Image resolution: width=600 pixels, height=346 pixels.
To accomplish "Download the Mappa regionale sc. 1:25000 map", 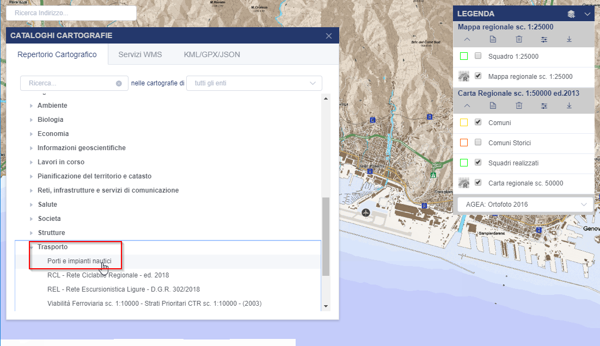I will (x=569, y=39).
